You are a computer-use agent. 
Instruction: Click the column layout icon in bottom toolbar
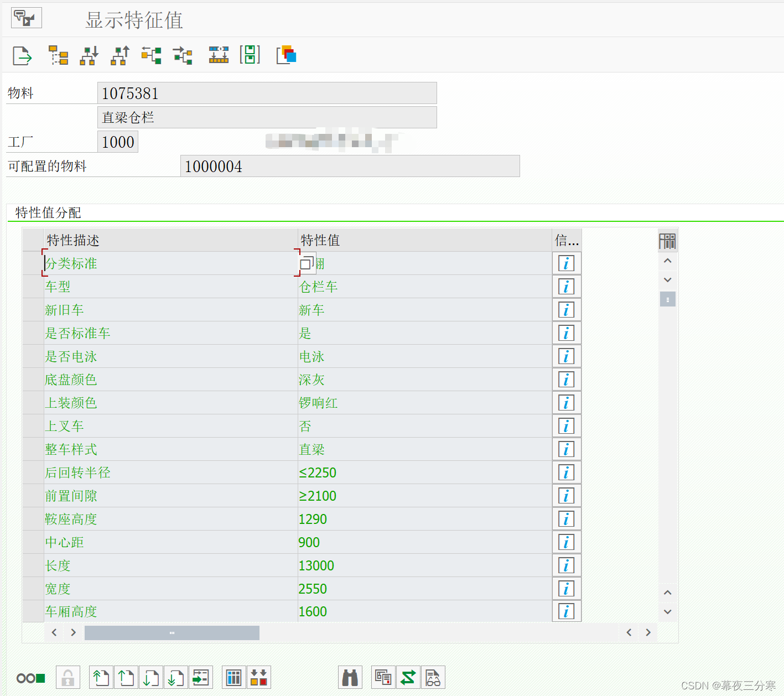click(234, 677)
